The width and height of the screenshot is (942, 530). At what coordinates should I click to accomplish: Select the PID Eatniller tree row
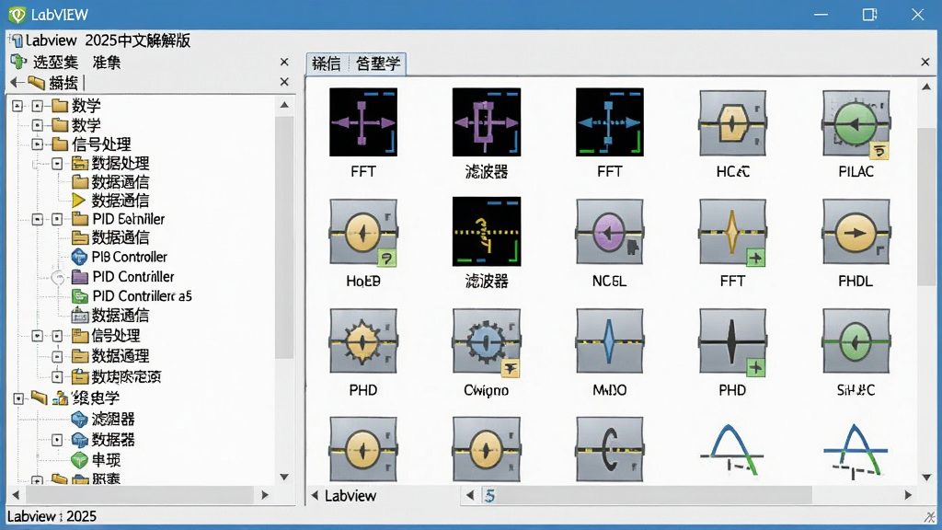[x=118, y=219]
